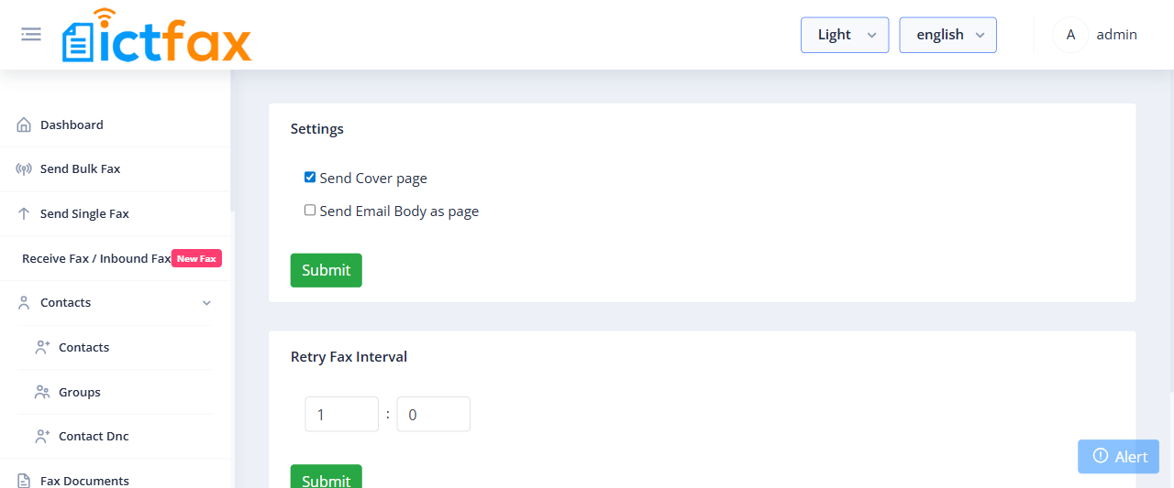
Task: Click the admin avatar circle
Action: coord(1070,35)
